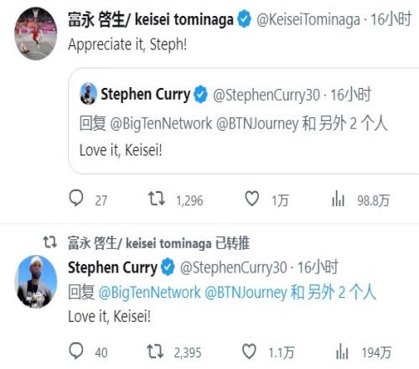Open quoted Love it, Keisei! tweet card
Screen dimensions: 419x369
(244, 121)
